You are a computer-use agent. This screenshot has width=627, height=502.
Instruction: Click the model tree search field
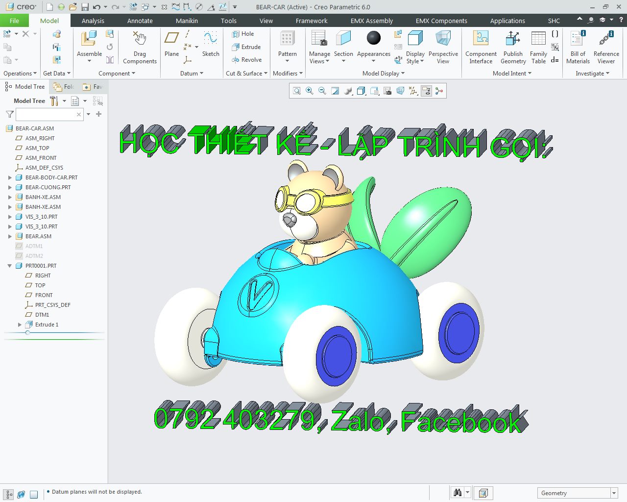[47, 114]
